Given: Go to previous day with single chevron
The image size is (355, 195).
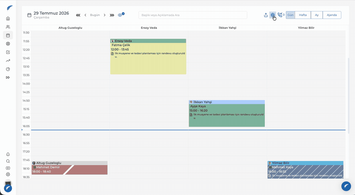Looking at the screenshot, I should click(x=85, y=15).
